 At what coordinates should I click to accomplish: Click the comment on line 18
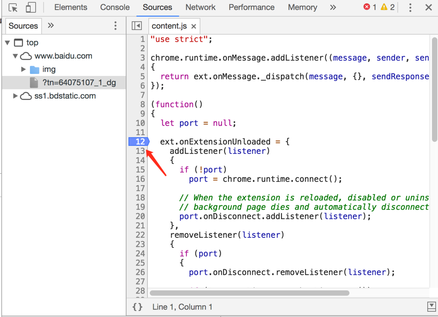pyautogui.click(x=304, y=198)
